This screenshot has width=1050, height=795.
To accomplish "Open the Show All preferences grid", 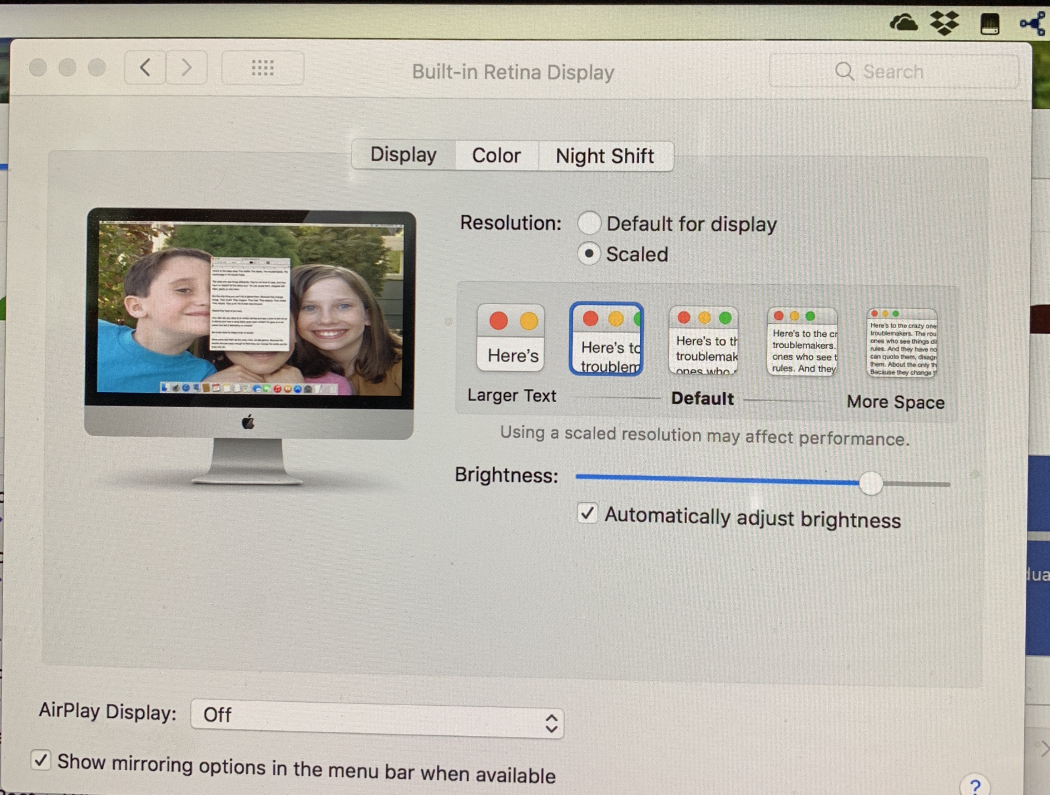I will 262,68.
